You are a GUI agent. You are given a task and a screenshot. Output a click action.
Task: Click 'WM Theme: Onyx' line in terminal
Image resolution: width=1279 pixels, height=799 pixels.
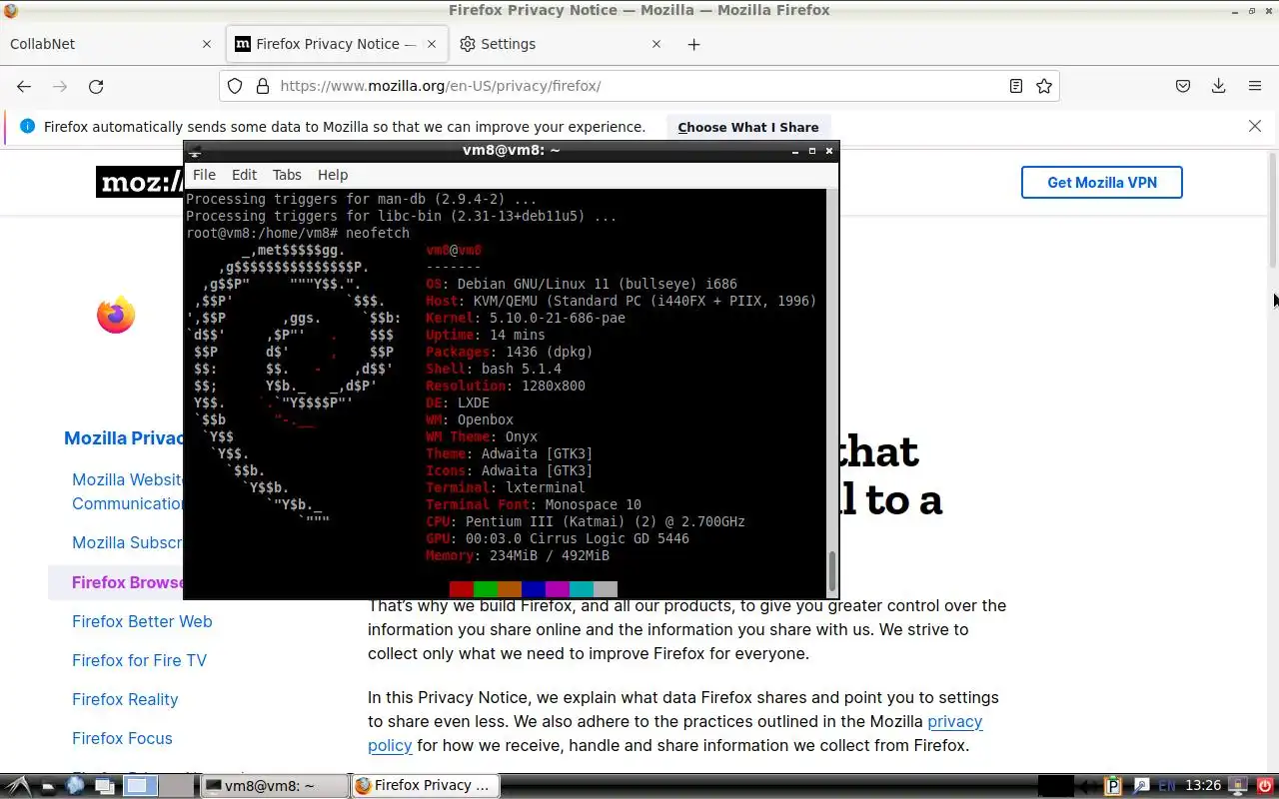[x=482, y=436]
